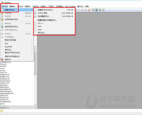Select EditPlus.exe in the file list
Screen dimensions: 142x115
coord(5,77)
